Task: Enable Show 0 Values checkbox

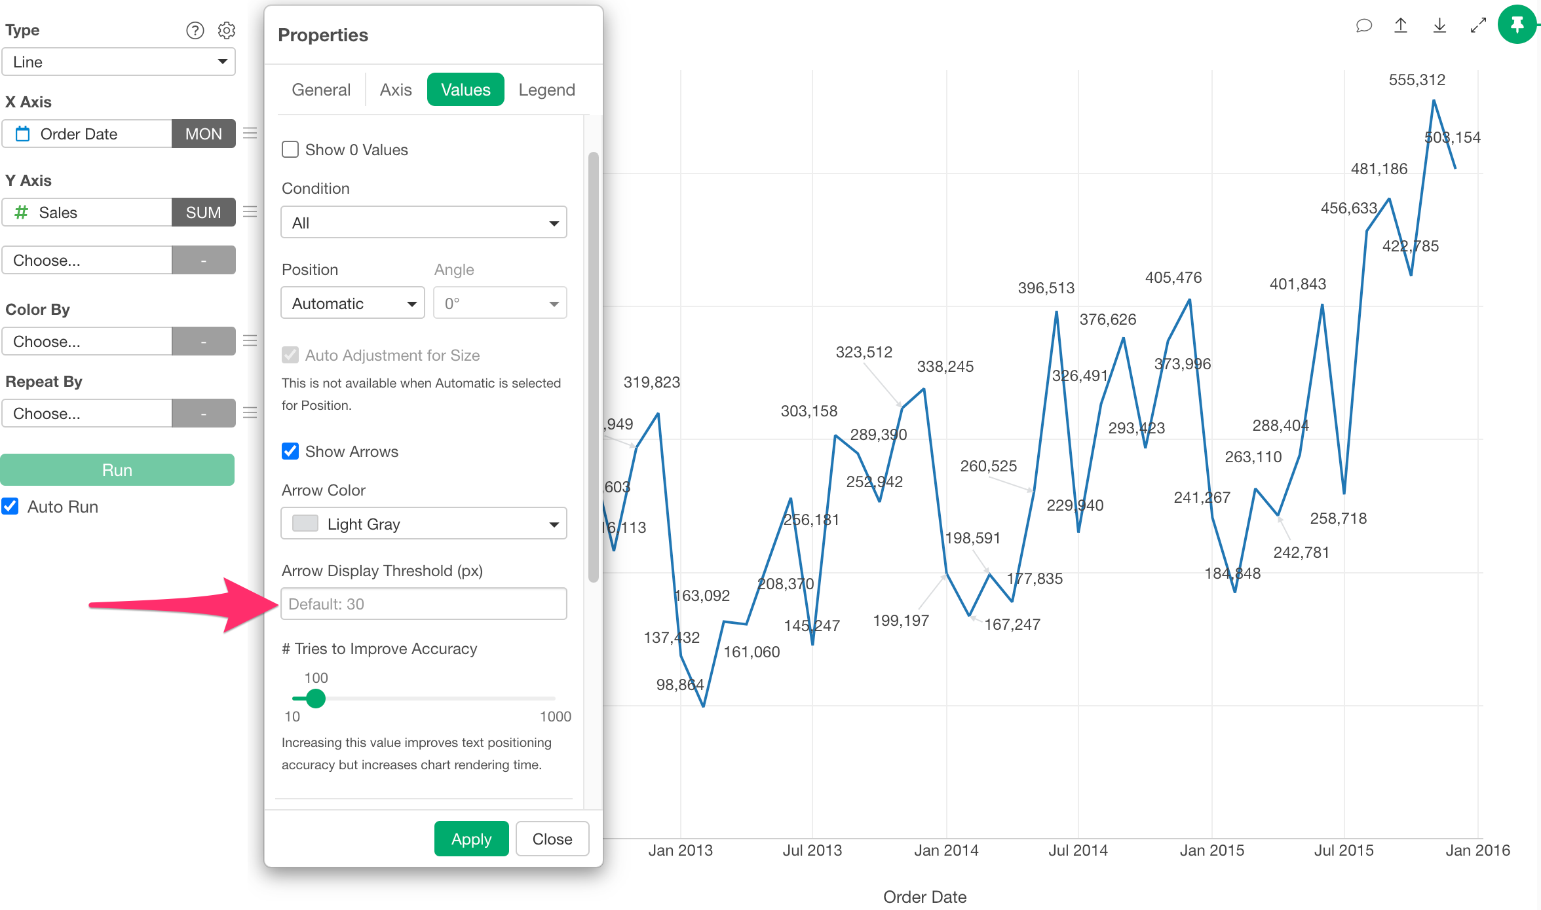Action: tap(290, 149)
